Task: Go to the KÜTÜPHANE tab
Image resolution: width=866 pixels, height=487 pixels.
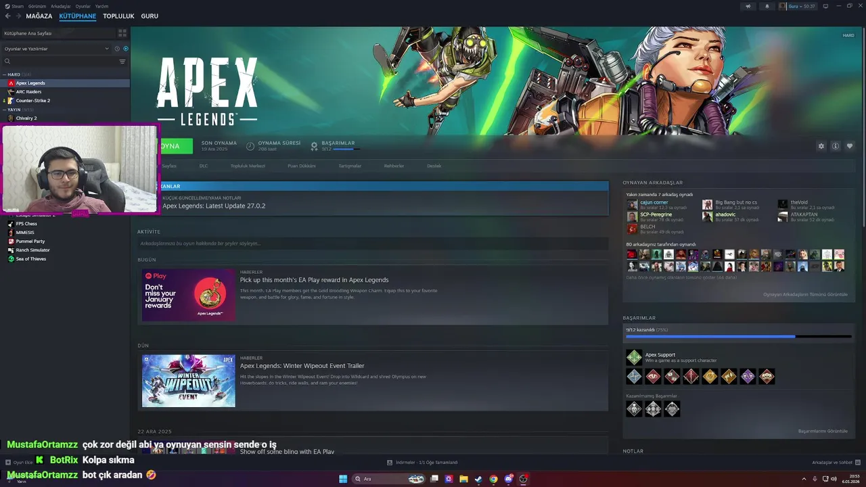Action: click(78, 16)
